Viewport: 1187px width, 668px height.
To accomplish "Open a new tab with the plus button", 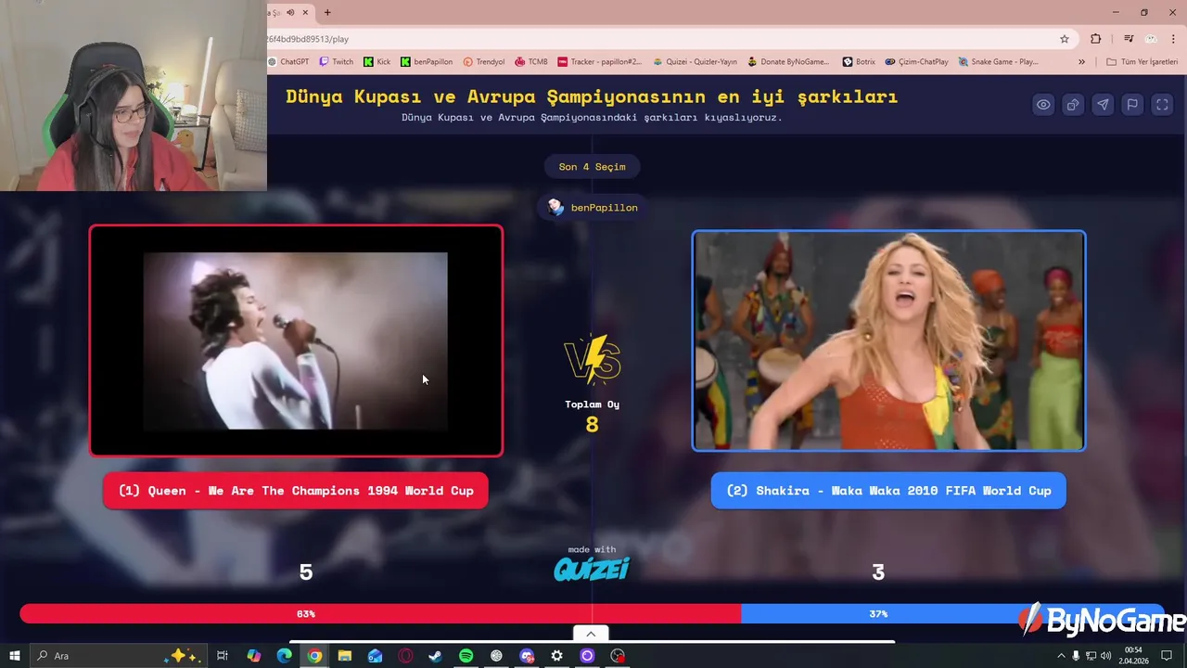I will 327,12.
